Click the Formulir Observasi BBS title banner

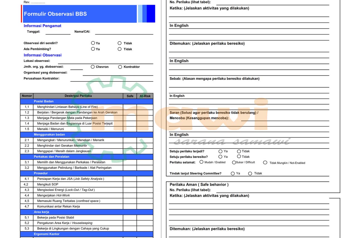click(x=80, y=14)
